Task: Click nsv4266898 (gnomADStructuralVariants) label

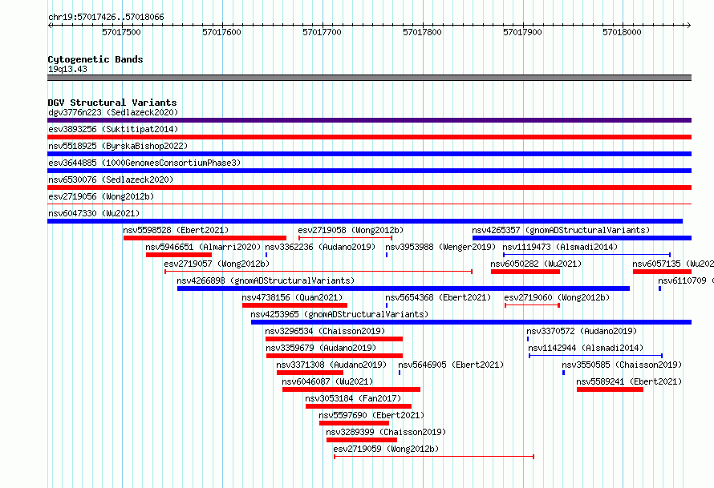Action: pos(266,280)
